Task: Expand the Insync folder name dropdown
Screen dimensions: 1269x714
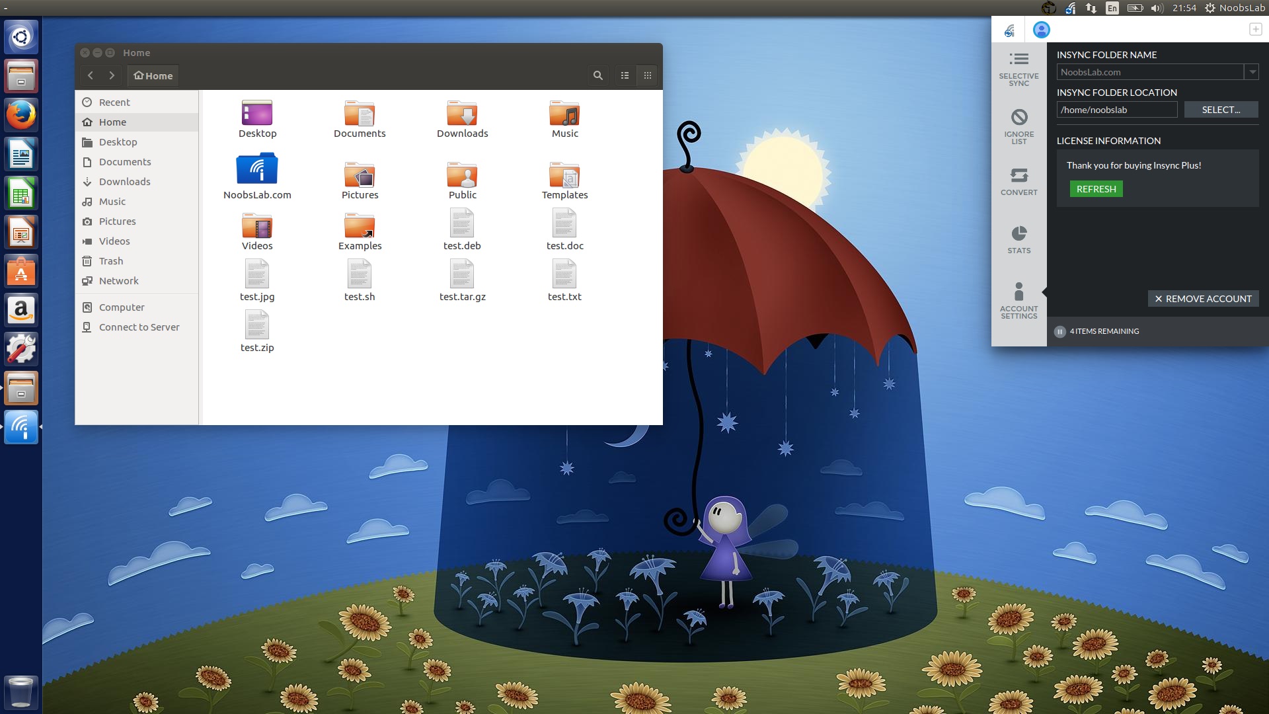Action: coord(1252,72)
